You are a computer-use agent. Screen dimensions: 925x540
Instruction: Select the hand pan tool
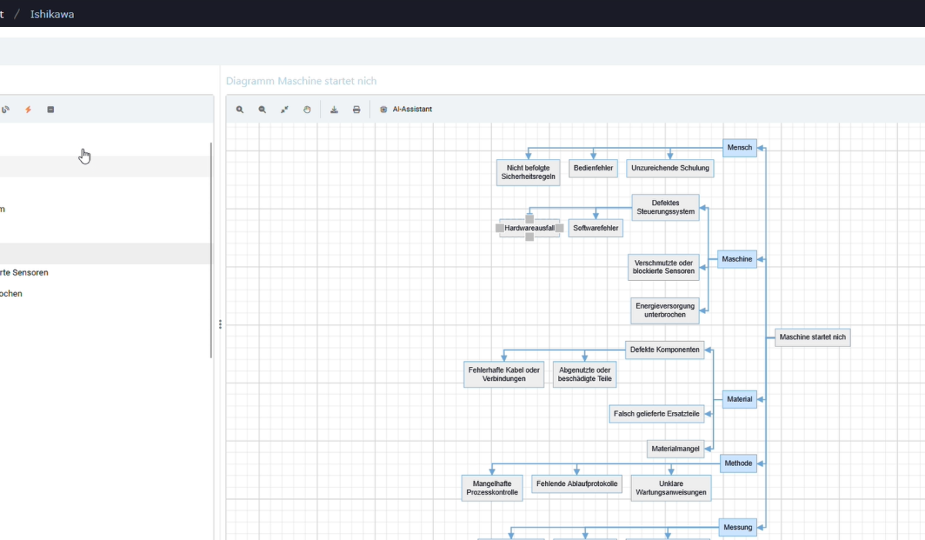(x=307, y=110)
